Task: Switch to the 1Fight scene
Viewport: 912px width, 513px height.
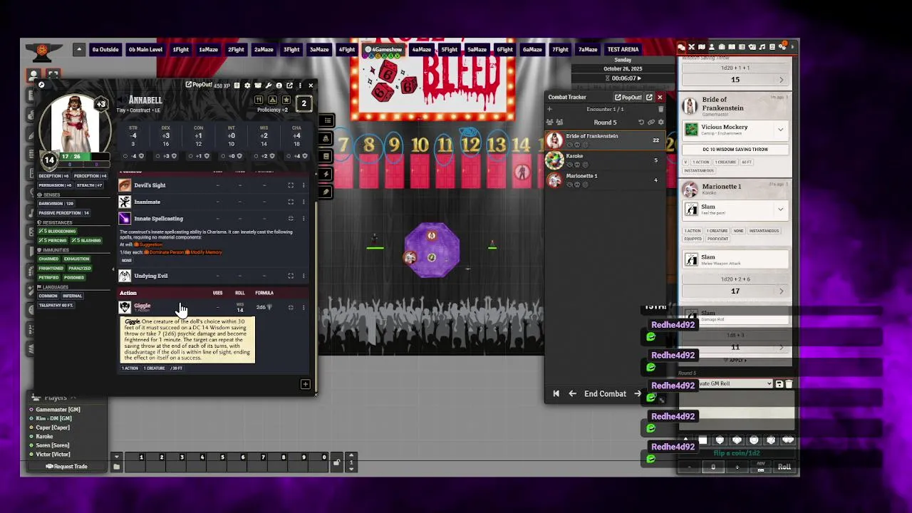Action: coord(181,50)
